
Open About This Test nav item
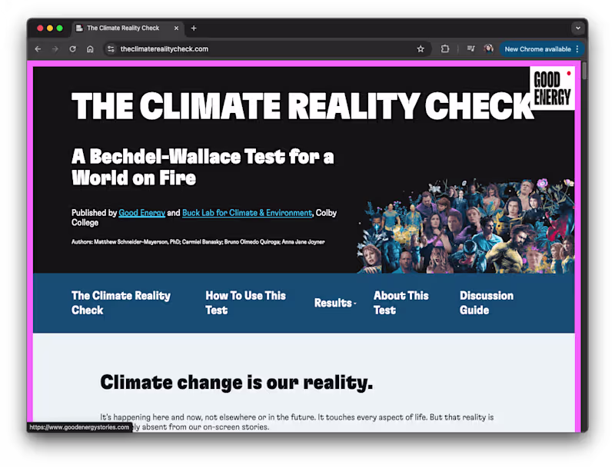(x=401, y=303)
